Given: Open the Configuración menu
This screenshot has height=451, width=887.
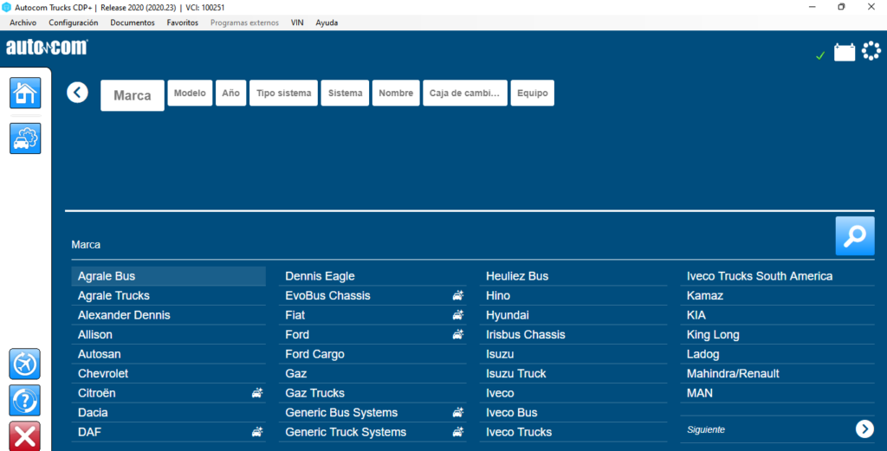Looking at the screenshot, I should tap(74, 23).
